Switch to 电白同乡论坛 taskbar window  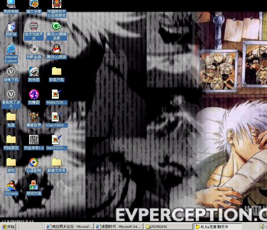pos(69,227)
